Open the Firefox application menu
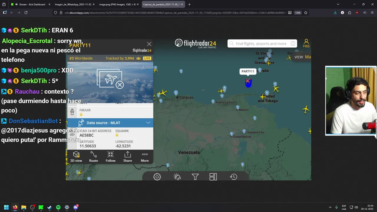This screenshot has height=212, width=377. click(x=372, y=13)
